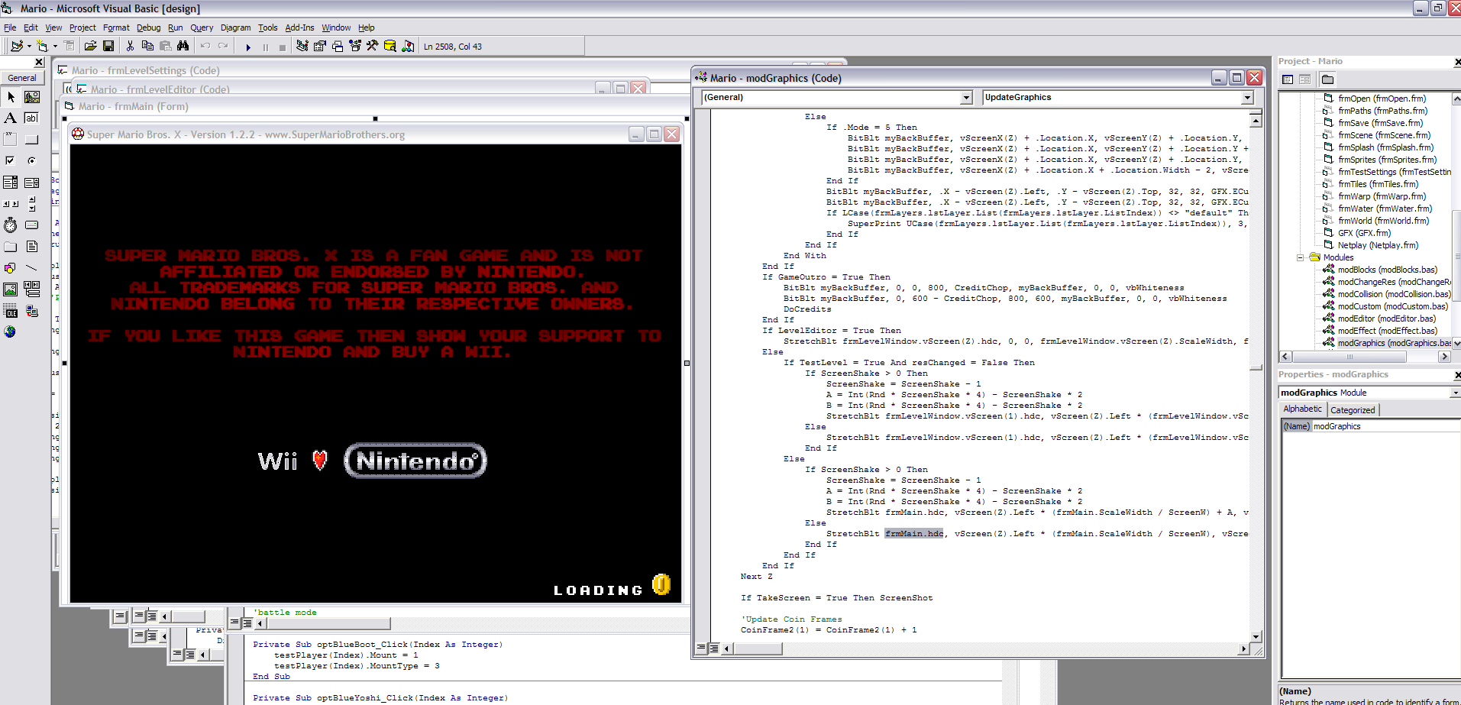Click Project panel horizontal scrollbar right arrow
1461x705 pixels.
coord(1443,357)
